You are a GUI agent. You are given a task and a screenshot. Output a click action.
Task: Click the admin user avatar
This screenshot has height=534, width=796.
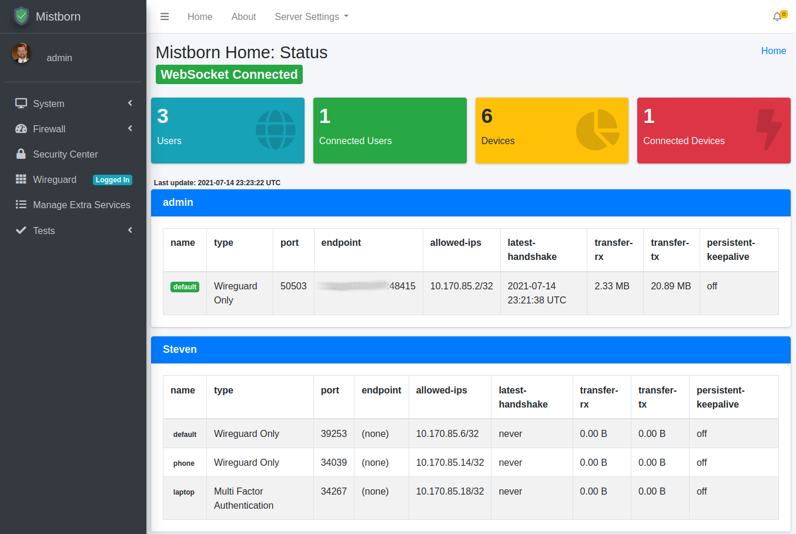pyautogui.click(x=22, y=54)
